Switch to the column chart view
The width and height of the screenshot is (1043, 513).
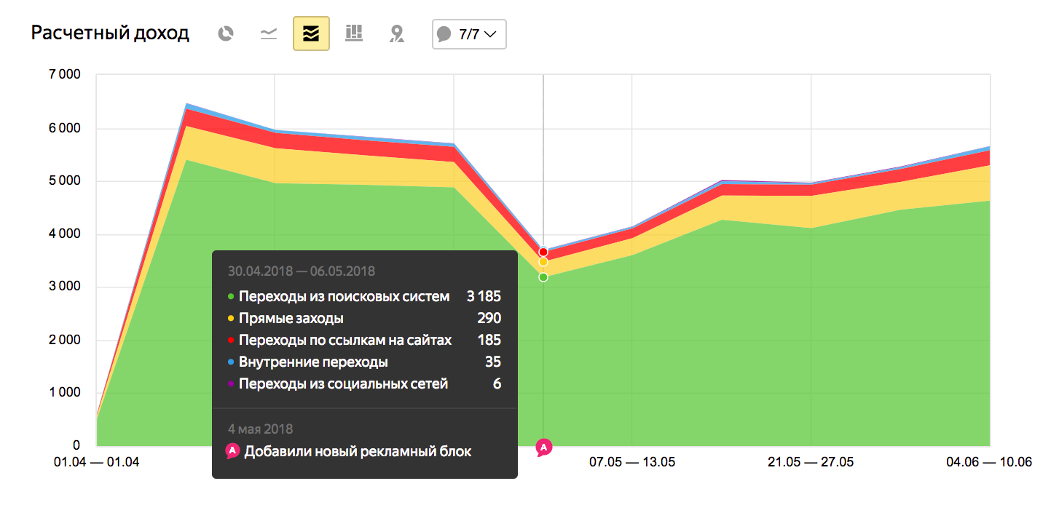point(354,33)
